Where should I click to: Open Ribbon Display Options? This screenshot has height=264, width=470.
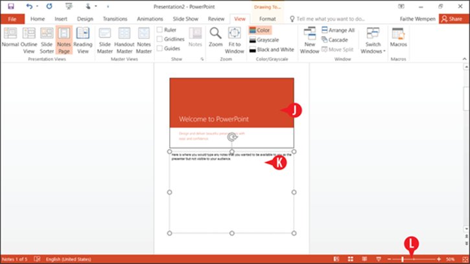click(401, 6)
